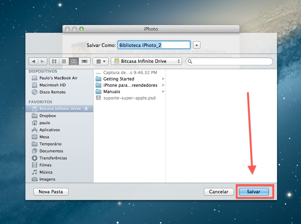Open the item arrangement dropdown
This screenshot has width=301, height=224.
point(100,61)
